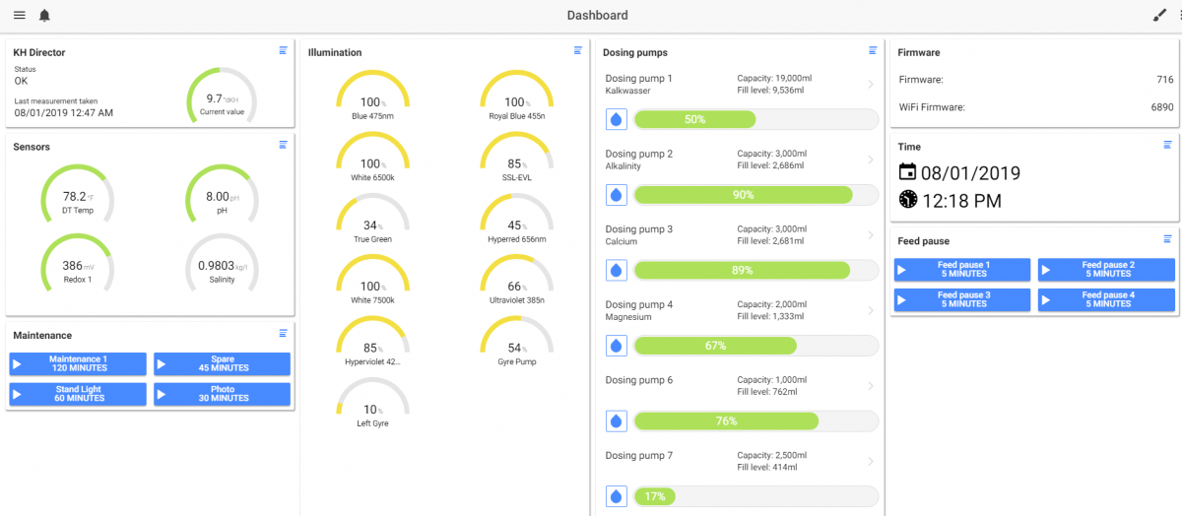Click drop icon for Dosing pump 7
This screenshot has height=516, width=1182.
point(617,496)
